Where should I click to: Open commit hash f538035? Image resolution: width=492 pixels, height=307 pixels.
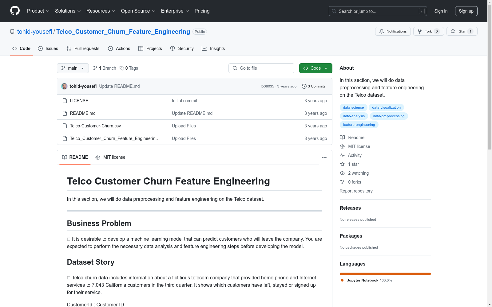267,86
